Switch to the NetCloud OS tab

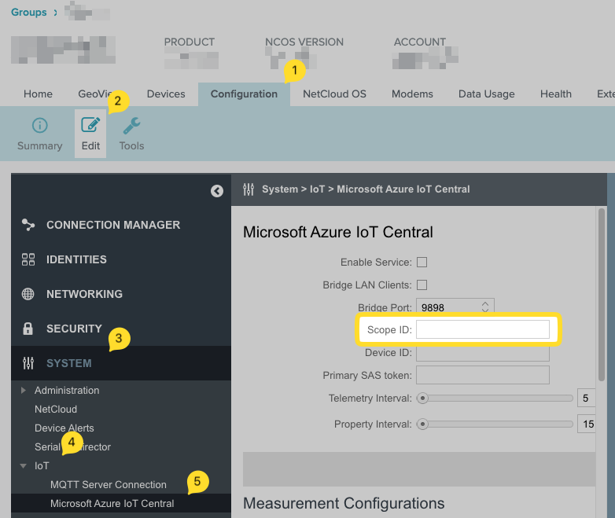click(x=334, y=94)
